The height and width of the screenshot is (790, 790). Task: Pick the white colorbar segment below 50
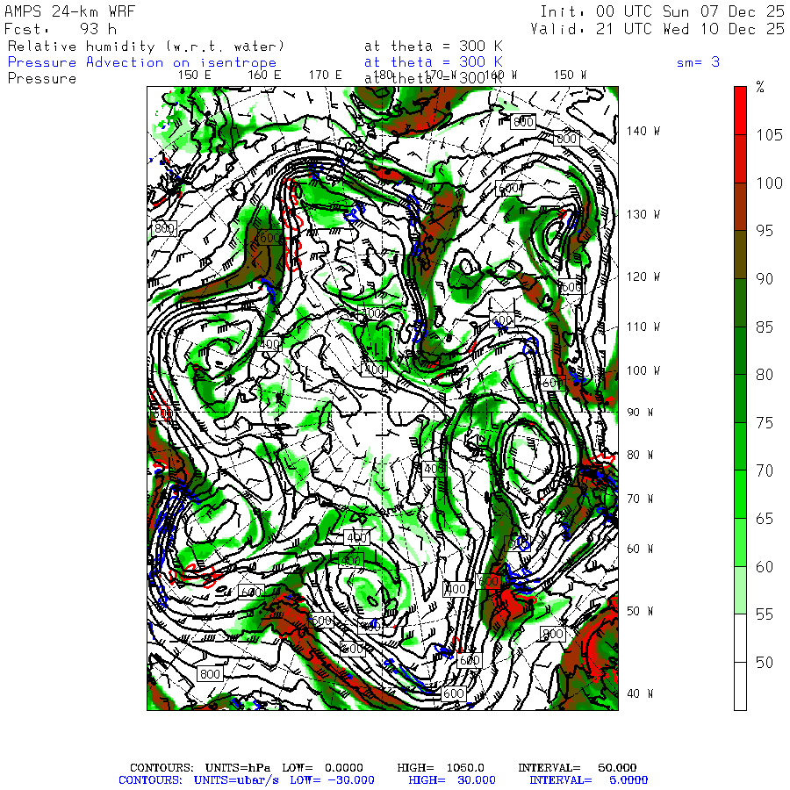(x=740, y=686)
